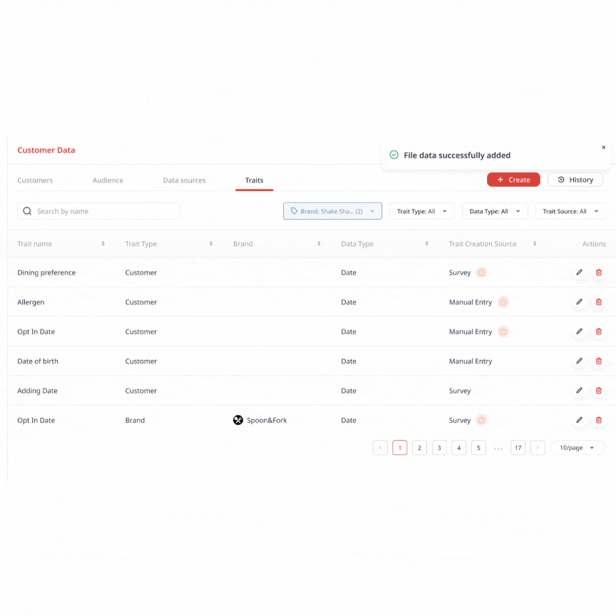Image resolution: width=616 pixels, height=616 pixels.
Task: Delete the Allergen trait
Action: 599,302
